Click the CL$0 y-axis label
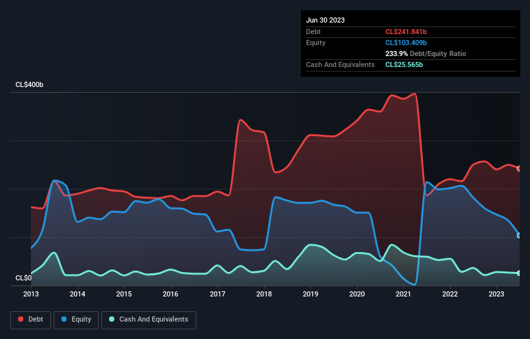Screen dimensions: 530x339 [23, 278]
